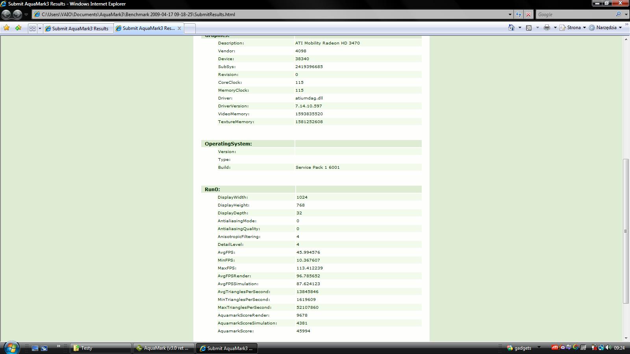
Task: Open Favorites Center star icon
Action: 7,28
